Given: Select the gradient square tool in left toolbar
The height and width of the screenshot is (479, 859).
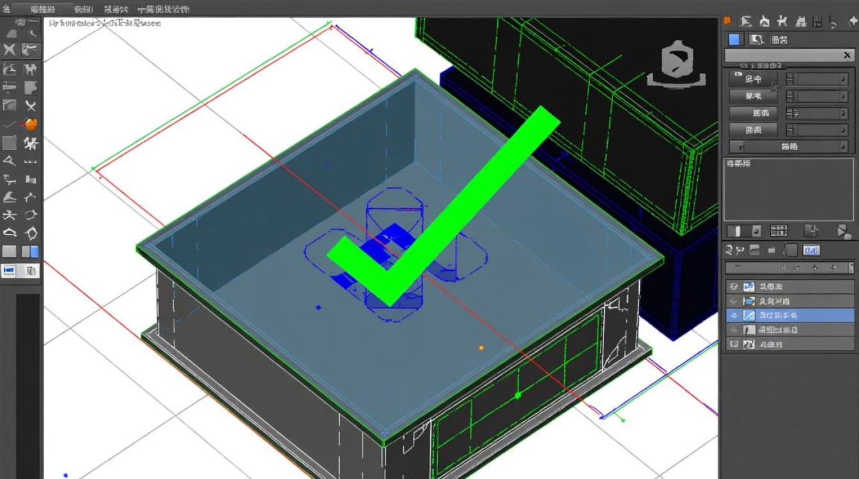Looking at the screenshot, I should 10,105.
